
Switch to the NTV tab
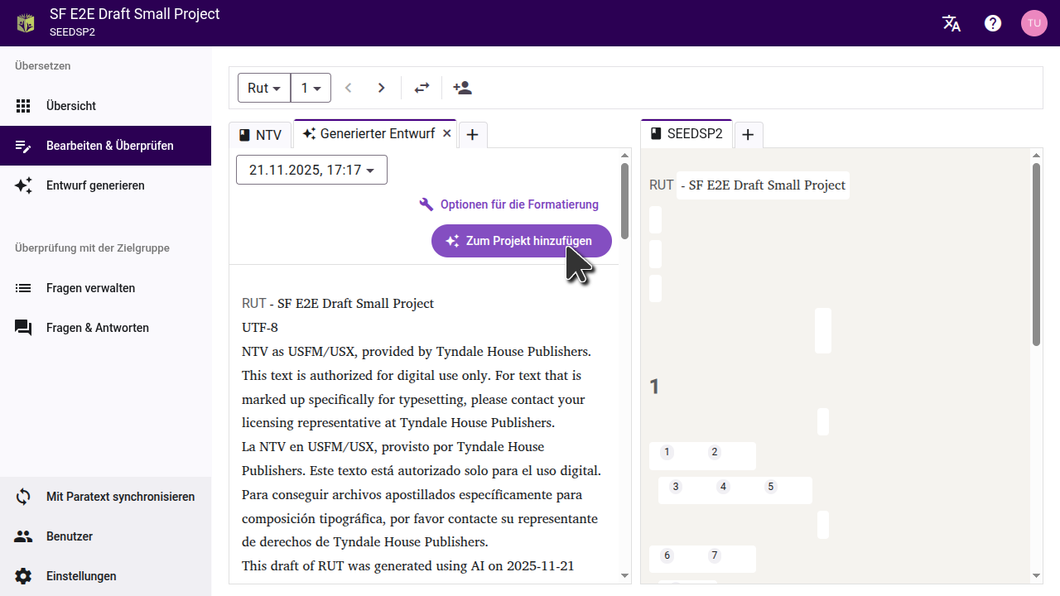click(260, 135)
